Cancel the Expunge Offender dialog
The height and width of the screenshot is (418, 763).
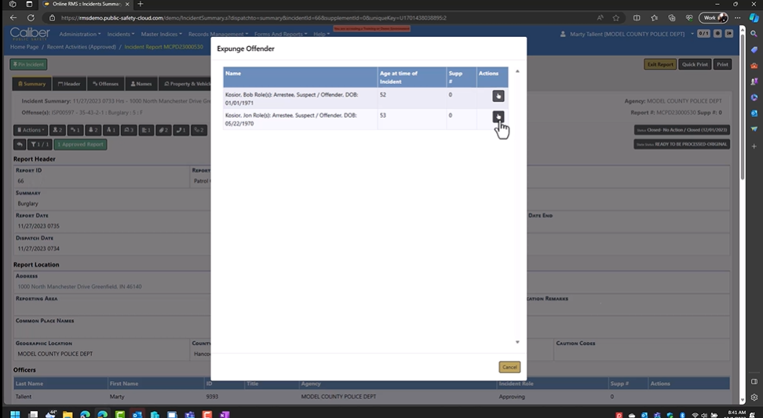tap(509, 367)
